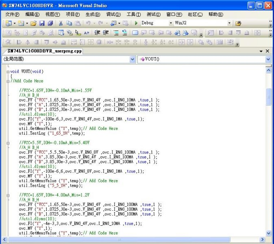Click the Save icon in toolbar
Viewport: 274px width, 244px height.
(41, 23)
